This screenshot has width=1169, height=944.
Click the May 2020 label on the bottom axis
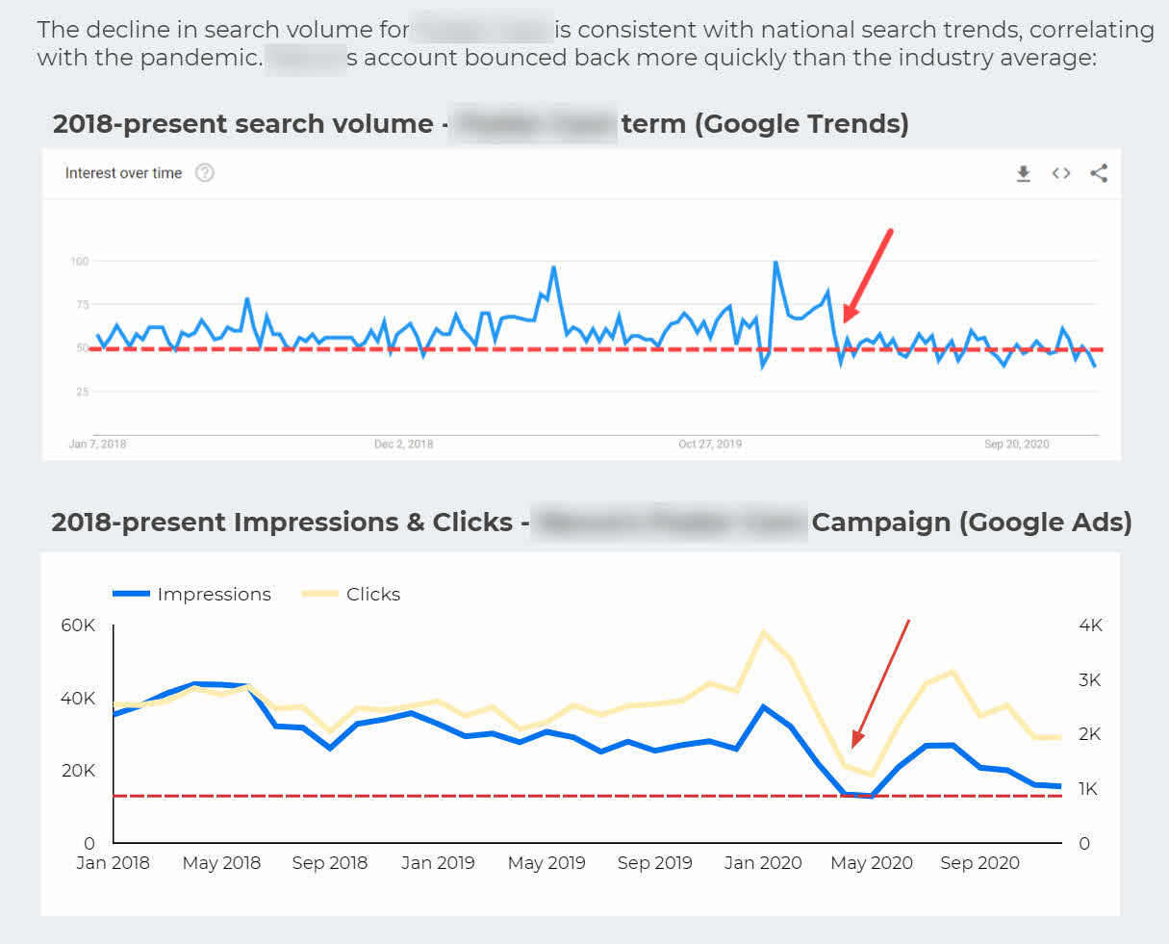click(x=872, y=862)
